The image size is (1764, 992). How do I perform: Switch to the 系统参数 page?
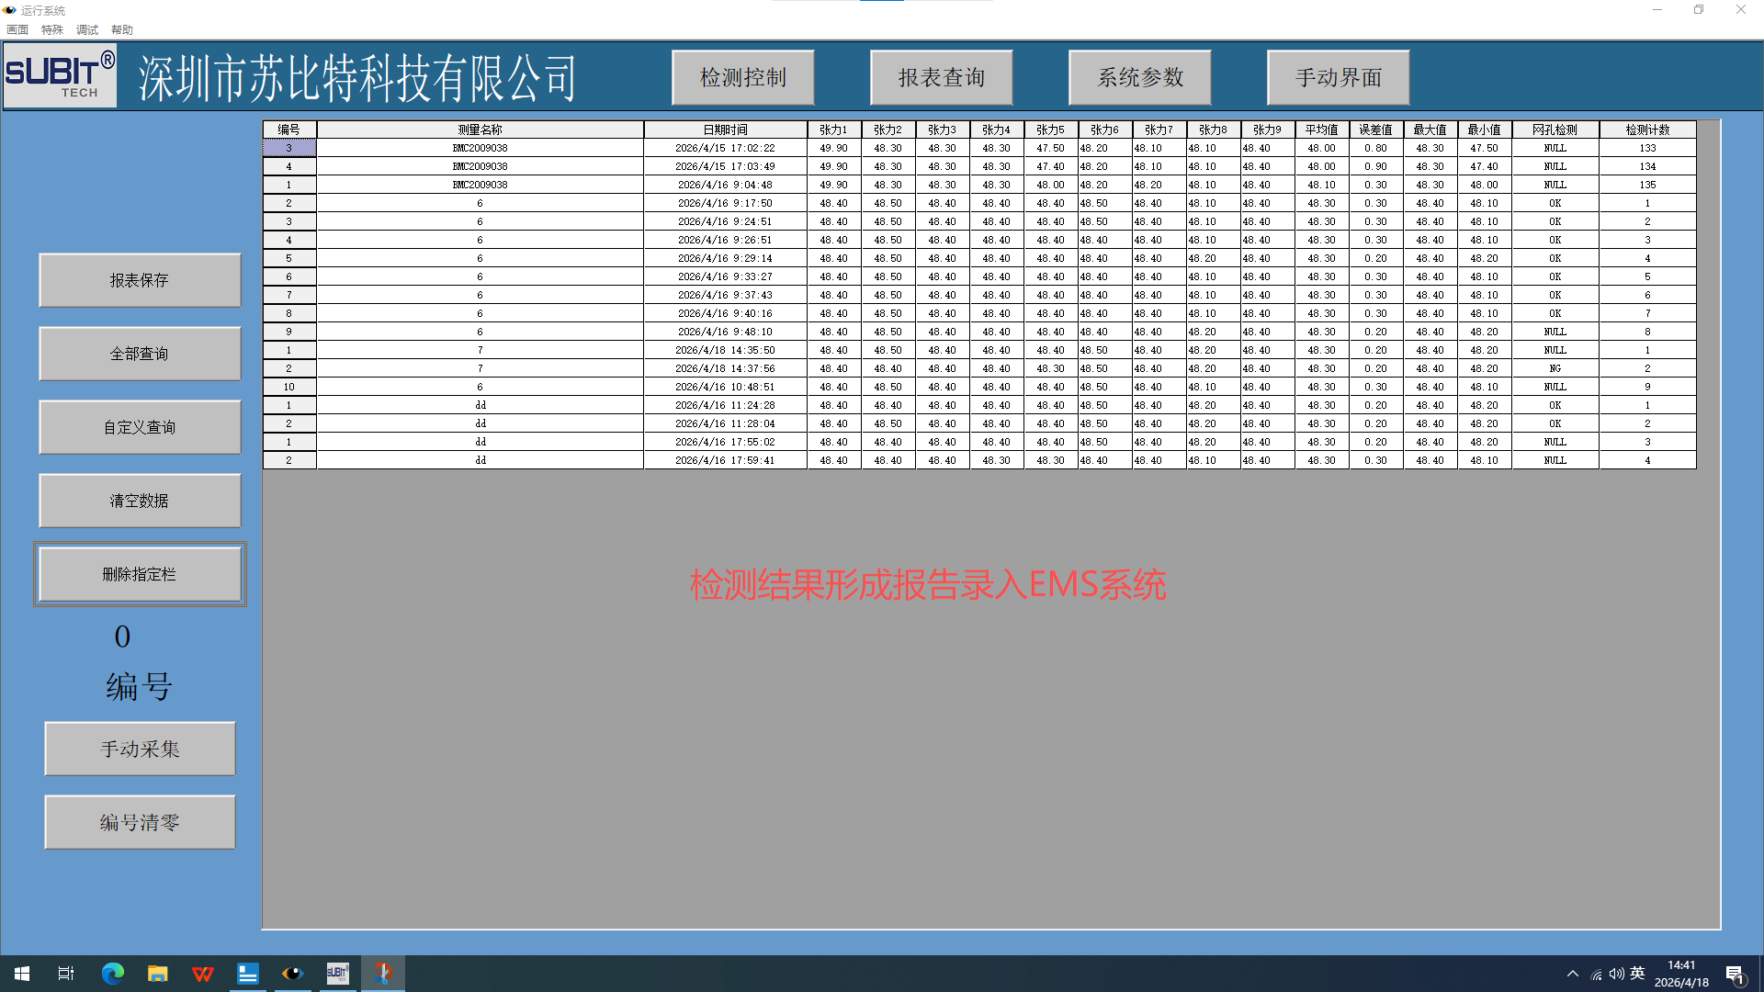(1139, 78)
